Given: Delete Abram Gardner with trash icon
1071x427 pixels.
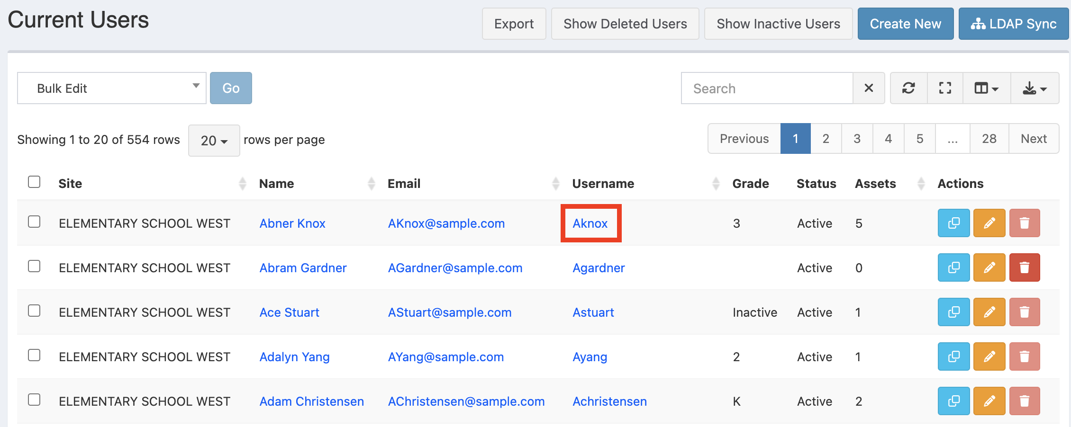Looking at the screenshot, I should tap(1024, 267).
